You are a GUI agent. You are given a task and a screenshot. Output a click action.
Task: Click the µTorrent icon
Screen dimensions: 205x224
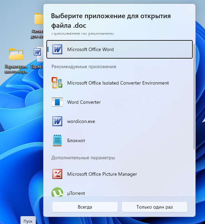tap(57, 192)
